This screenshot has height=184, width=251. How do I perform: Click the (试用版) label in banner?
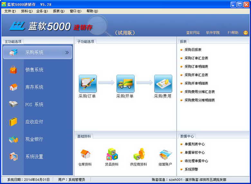click(125, 33)
